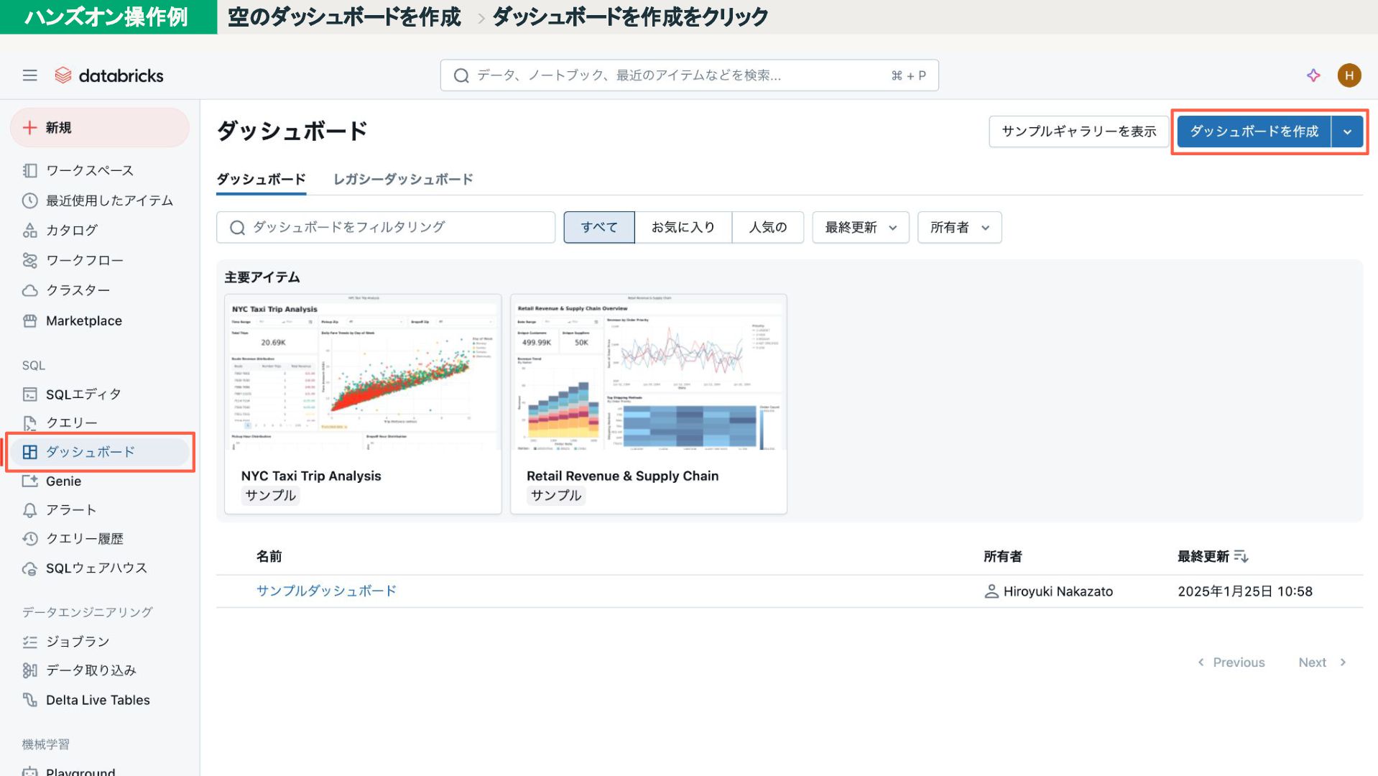Click the Dashboards grid icon in sidebar
Screen dimensions: 1378x776
coord(29,452)
